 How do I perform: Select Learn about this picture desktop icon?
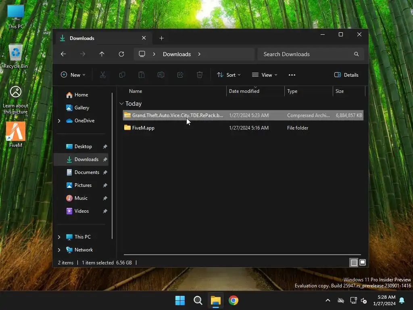tap(16, 100)
